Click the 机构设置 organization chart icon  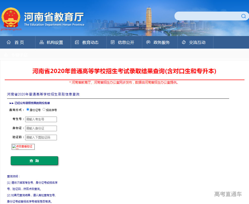click(x=41, y=42)
